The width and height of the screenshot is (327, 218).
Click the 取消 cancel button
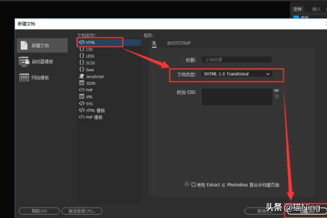coord(264,211)
